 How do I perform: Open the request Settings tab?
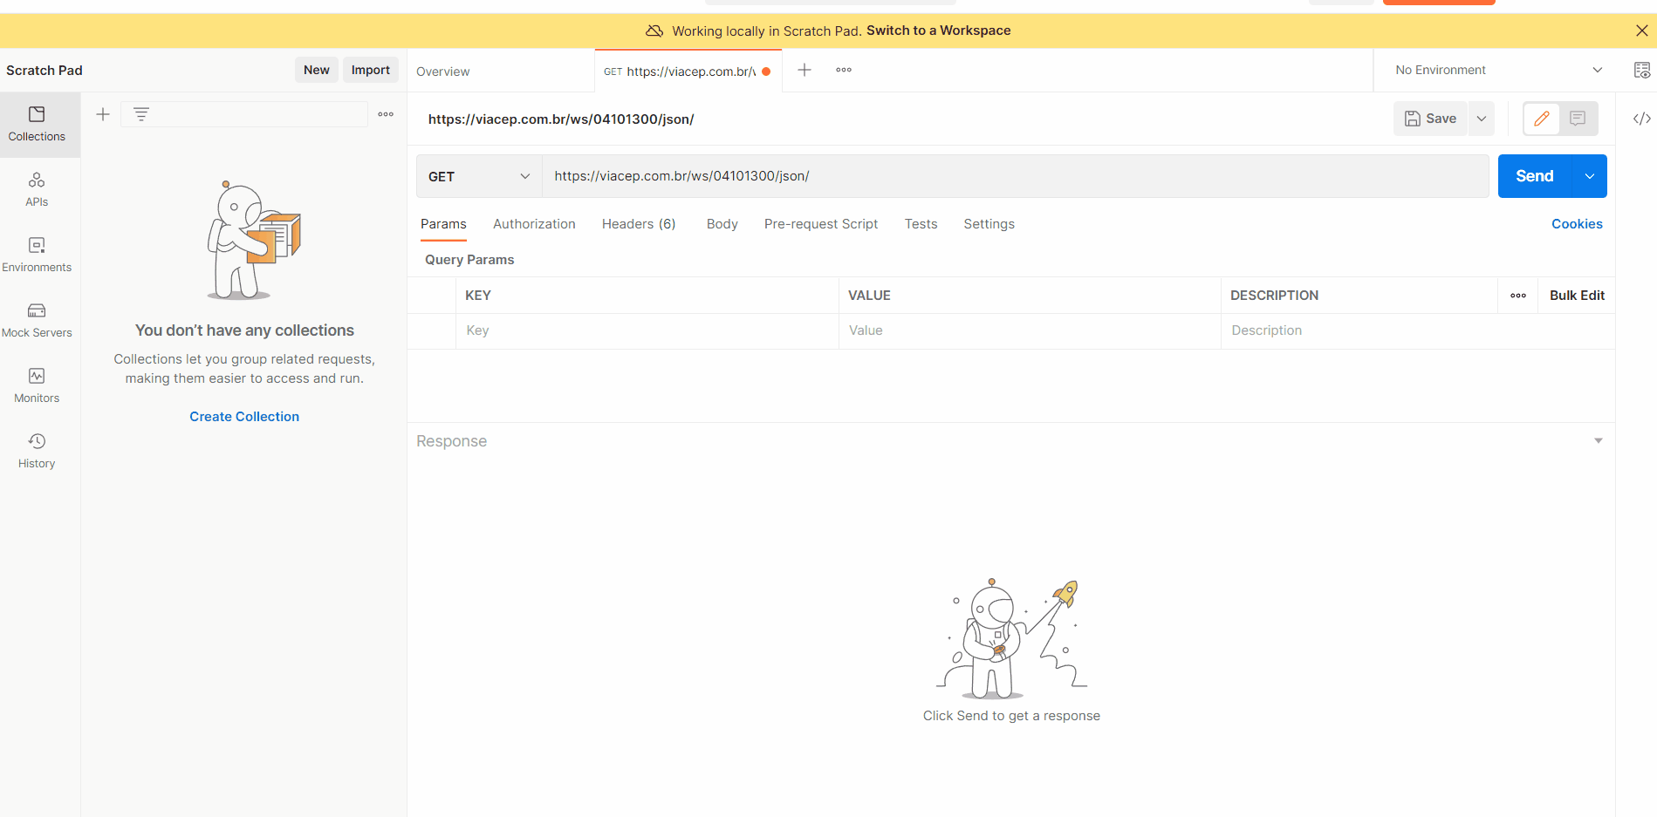click(x=989, y=224)
